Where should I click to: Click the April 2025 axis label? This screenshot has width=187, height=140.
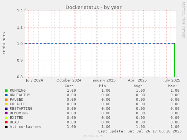tap(137, 80)
